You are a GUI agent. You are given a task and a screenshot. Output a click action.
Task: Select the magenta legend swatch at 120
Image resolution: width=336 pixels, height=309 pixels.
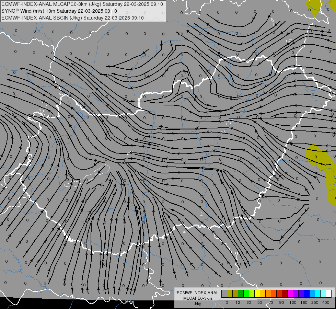(290, 294)
